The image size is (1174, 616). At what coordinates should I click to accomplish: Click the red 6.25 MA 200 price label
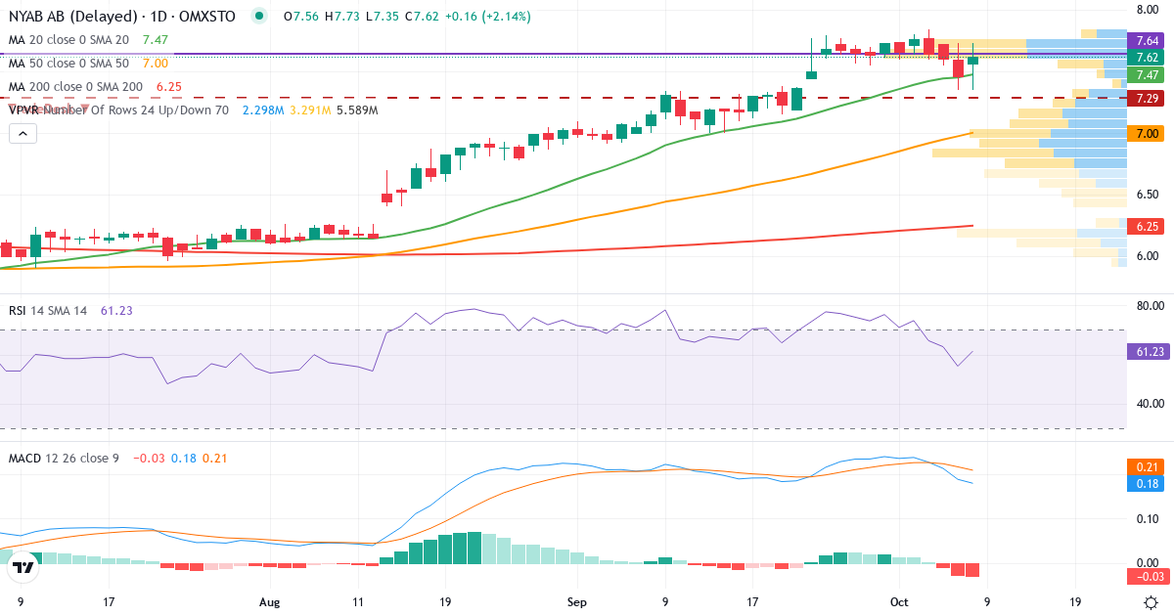pyautogui.click(x=1145, y=226)
